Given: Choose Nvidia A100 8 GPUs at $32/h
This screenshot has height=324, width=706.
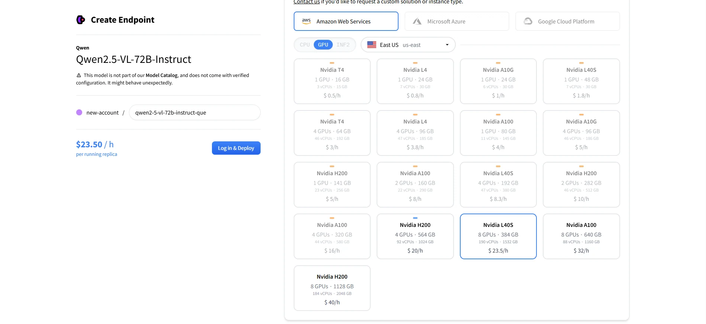Looking at the screenshot, I should [x=581, y=236].
